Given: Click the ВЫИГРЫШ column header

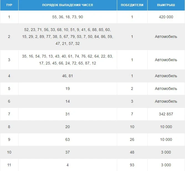Looking at the screenshot, I should (166, 5).
